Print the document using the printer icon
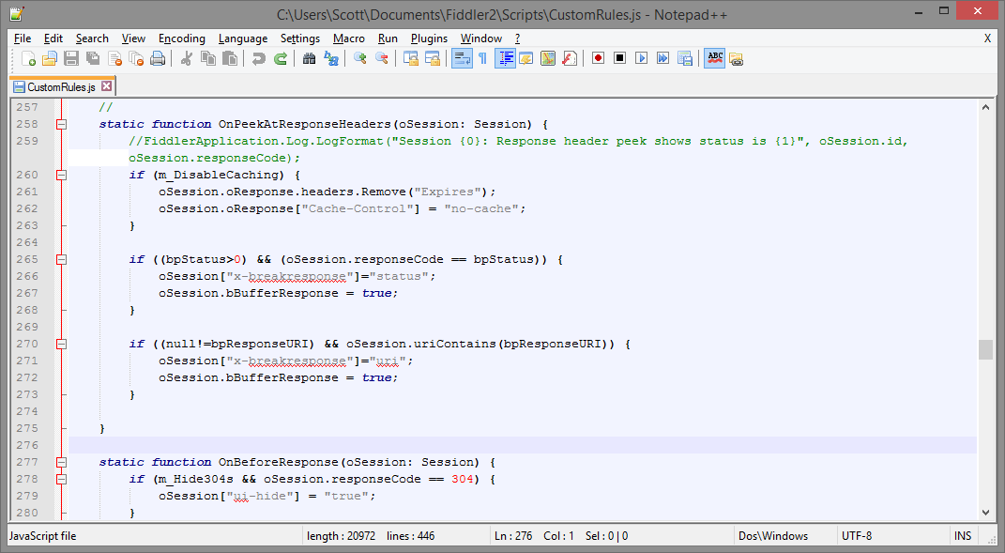This screenshot has height=553, width=1005. pyautogui.click(x=158, y=59)
